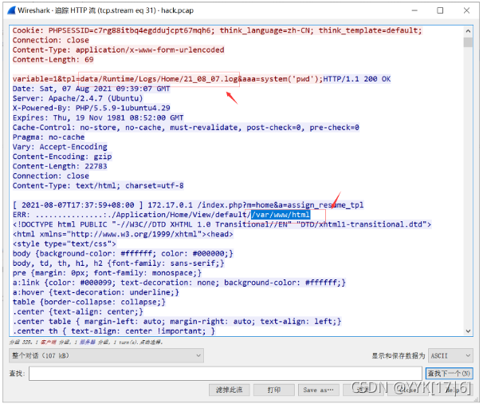Screen dimensions: 483x404
Task: Click the 'Pragma: no-cache' line
Action: point(49,137)
